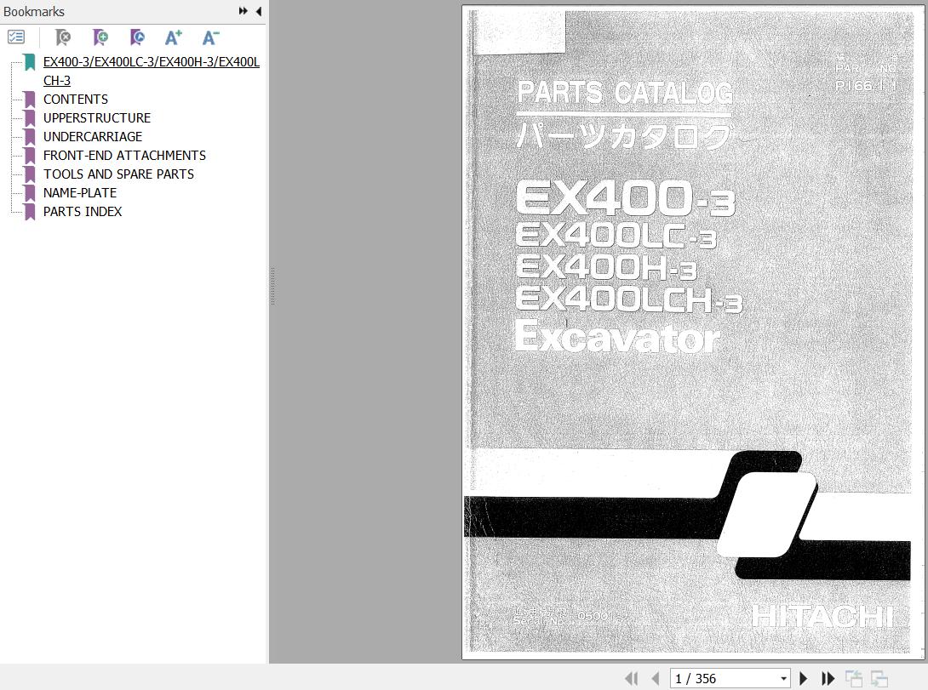
Task: Increase bookmark text size with A+ icon
Action: click(174, 37)
